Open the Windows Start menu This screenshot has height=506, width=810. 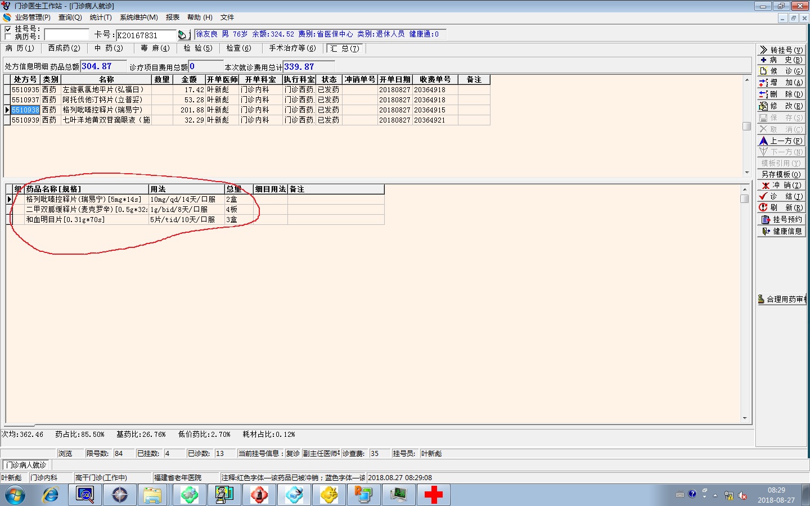pyautogui.click(x=15, y=495)
